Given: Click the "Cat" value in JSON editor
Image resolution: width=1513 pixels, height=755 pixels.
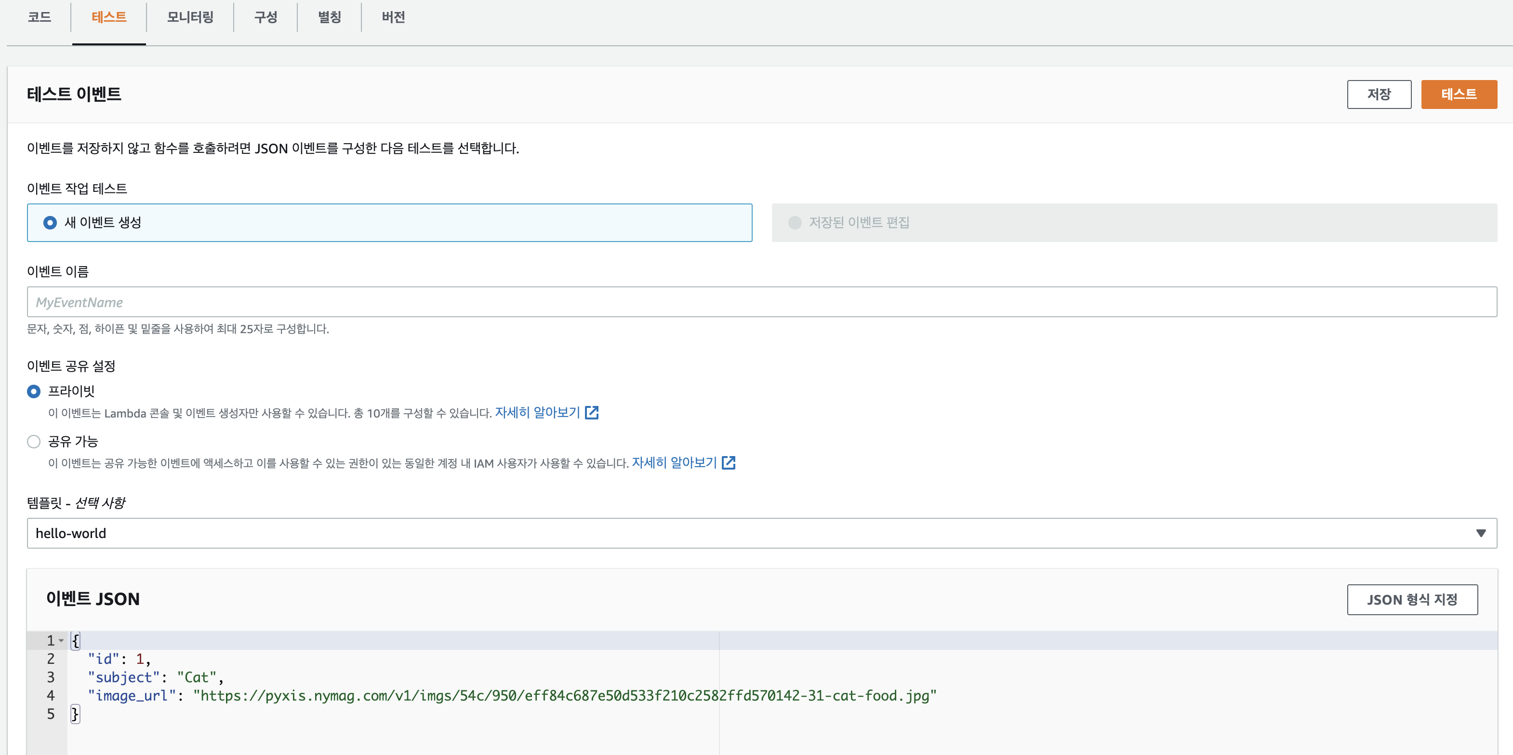Looking at the screenshot, I should [197, 677].
